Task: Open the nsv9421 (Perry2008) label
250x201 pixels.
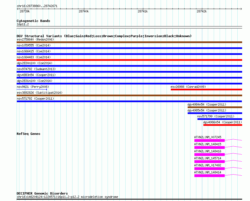Action: coord(33,87)
